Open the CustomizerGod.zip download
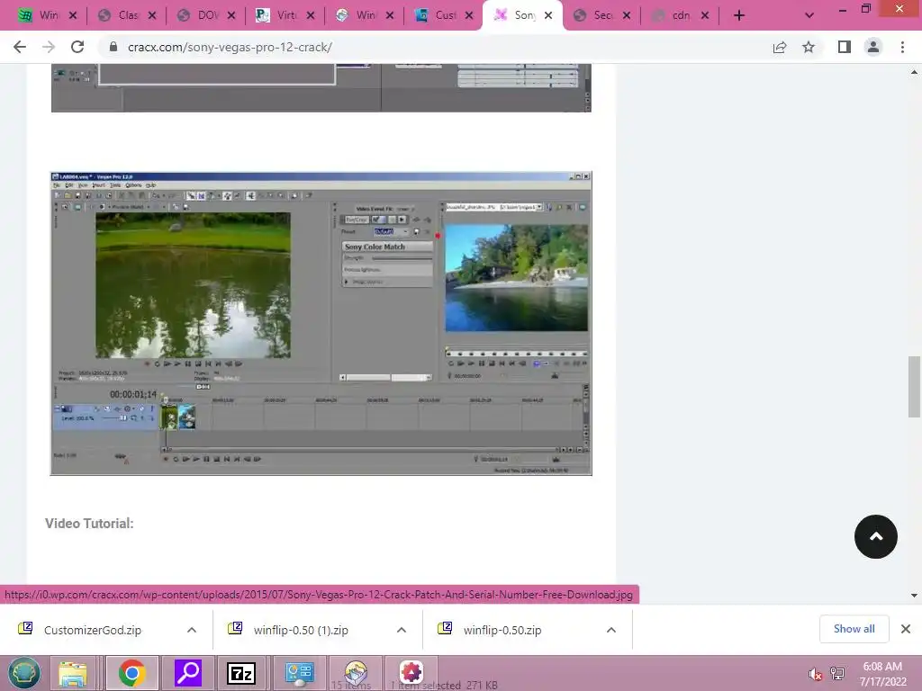This screenshot has height=691, width=922. [93, 630]
